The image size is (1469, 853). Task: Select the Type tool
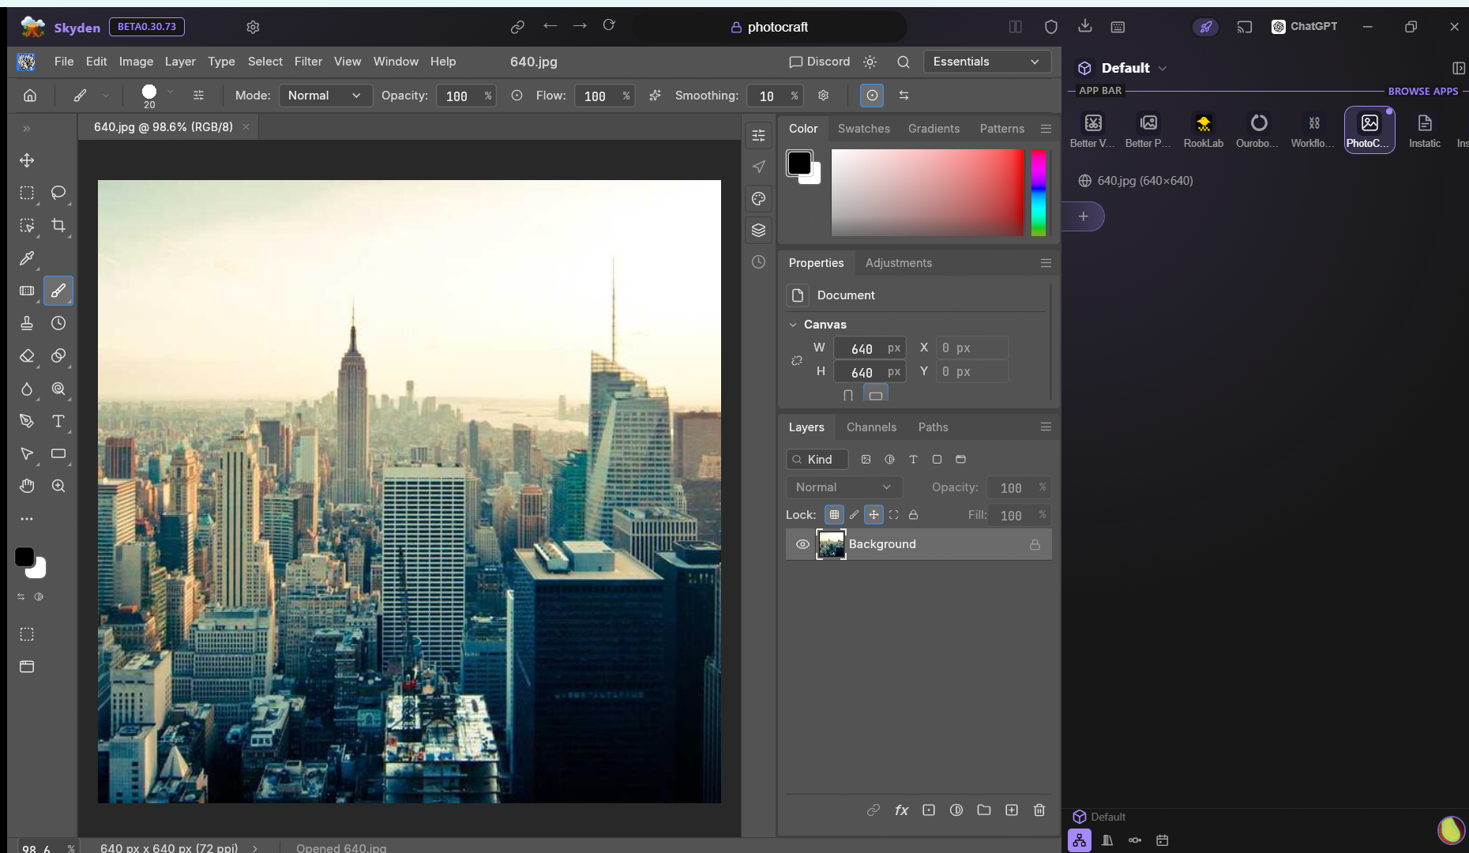tap(58, 421)
